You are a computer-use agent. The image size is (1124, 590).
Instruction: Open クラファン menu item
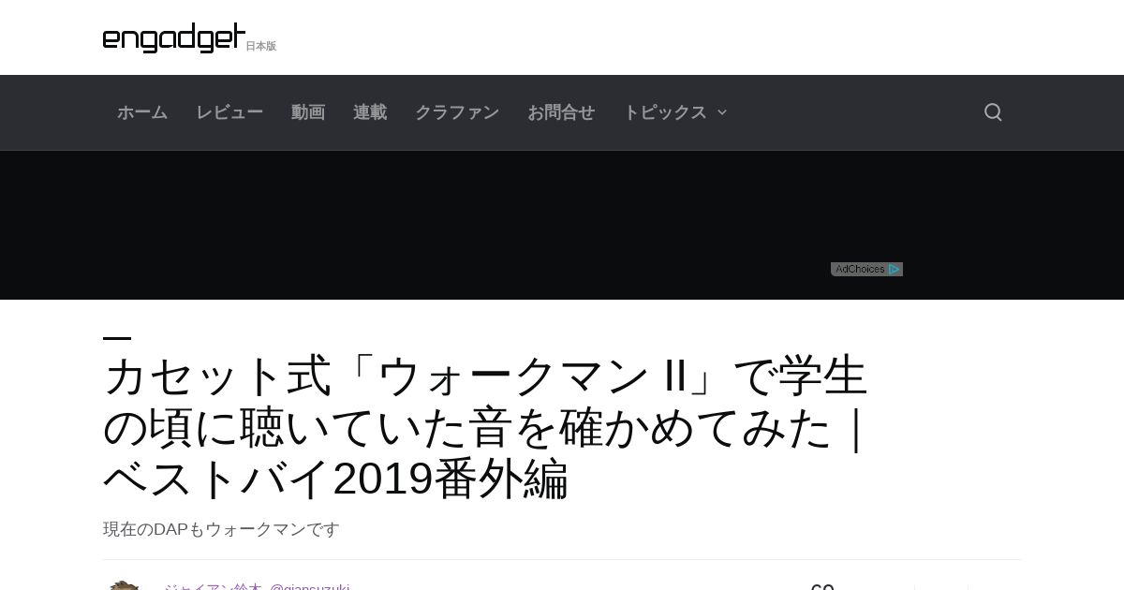(457, 112)
